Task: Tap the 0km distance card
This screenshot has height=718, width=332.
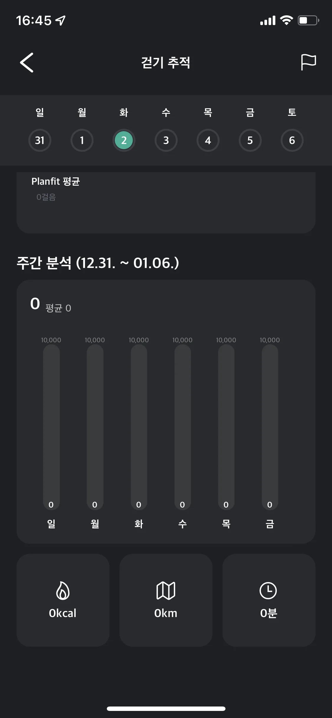Action: point(166,600)
